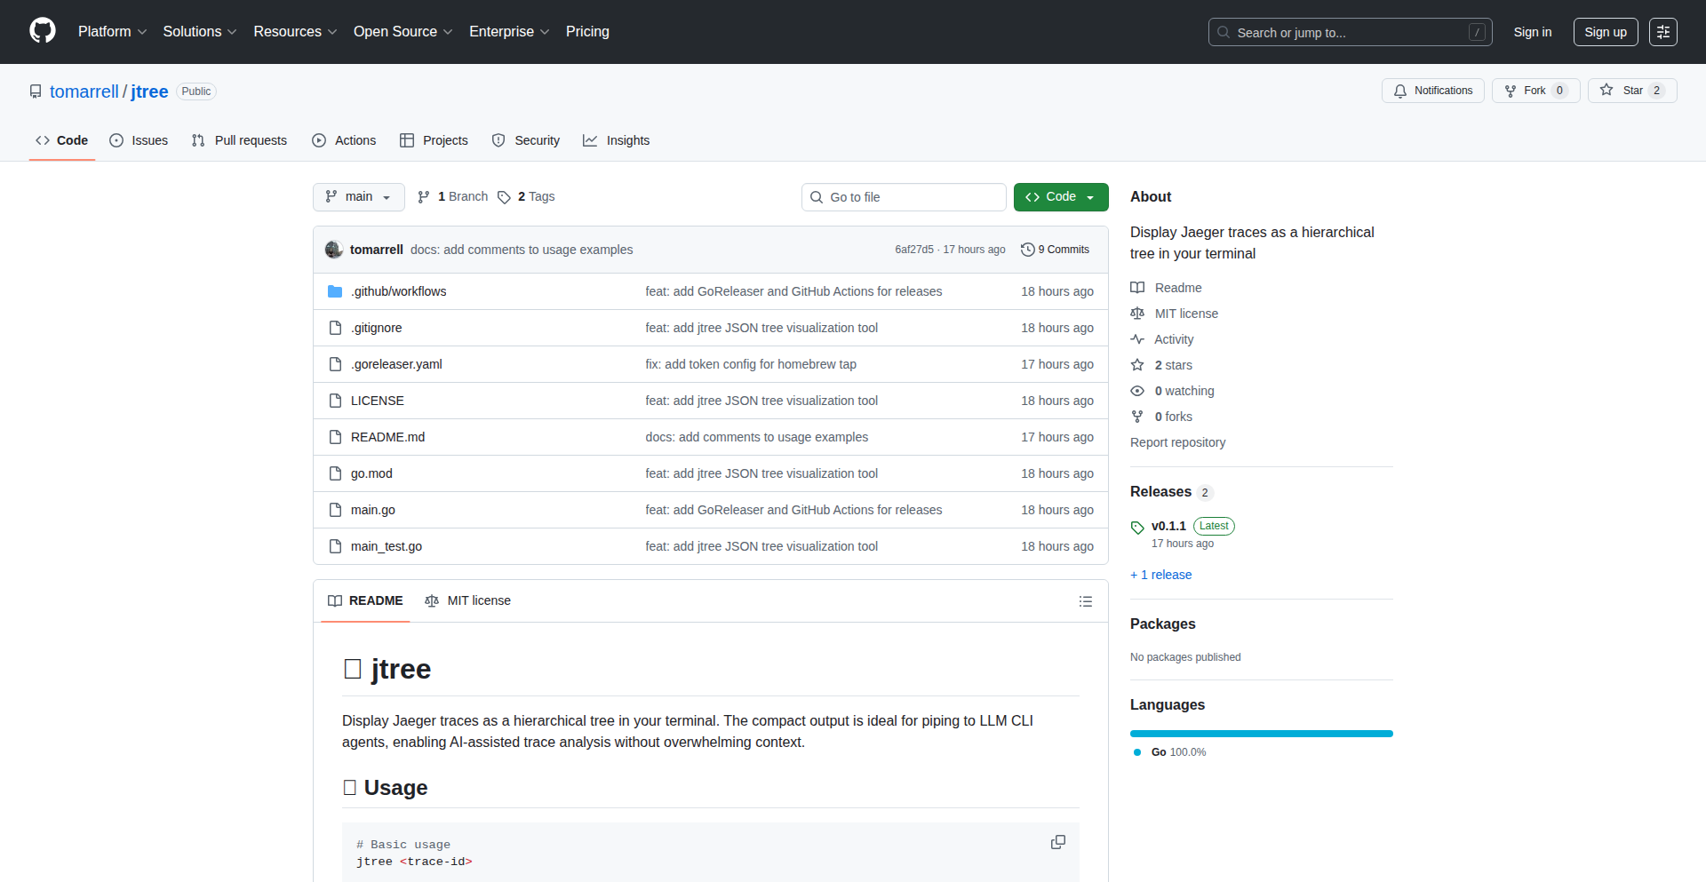
Task: Open the .github/workflows folder
Action: point(398,291)
